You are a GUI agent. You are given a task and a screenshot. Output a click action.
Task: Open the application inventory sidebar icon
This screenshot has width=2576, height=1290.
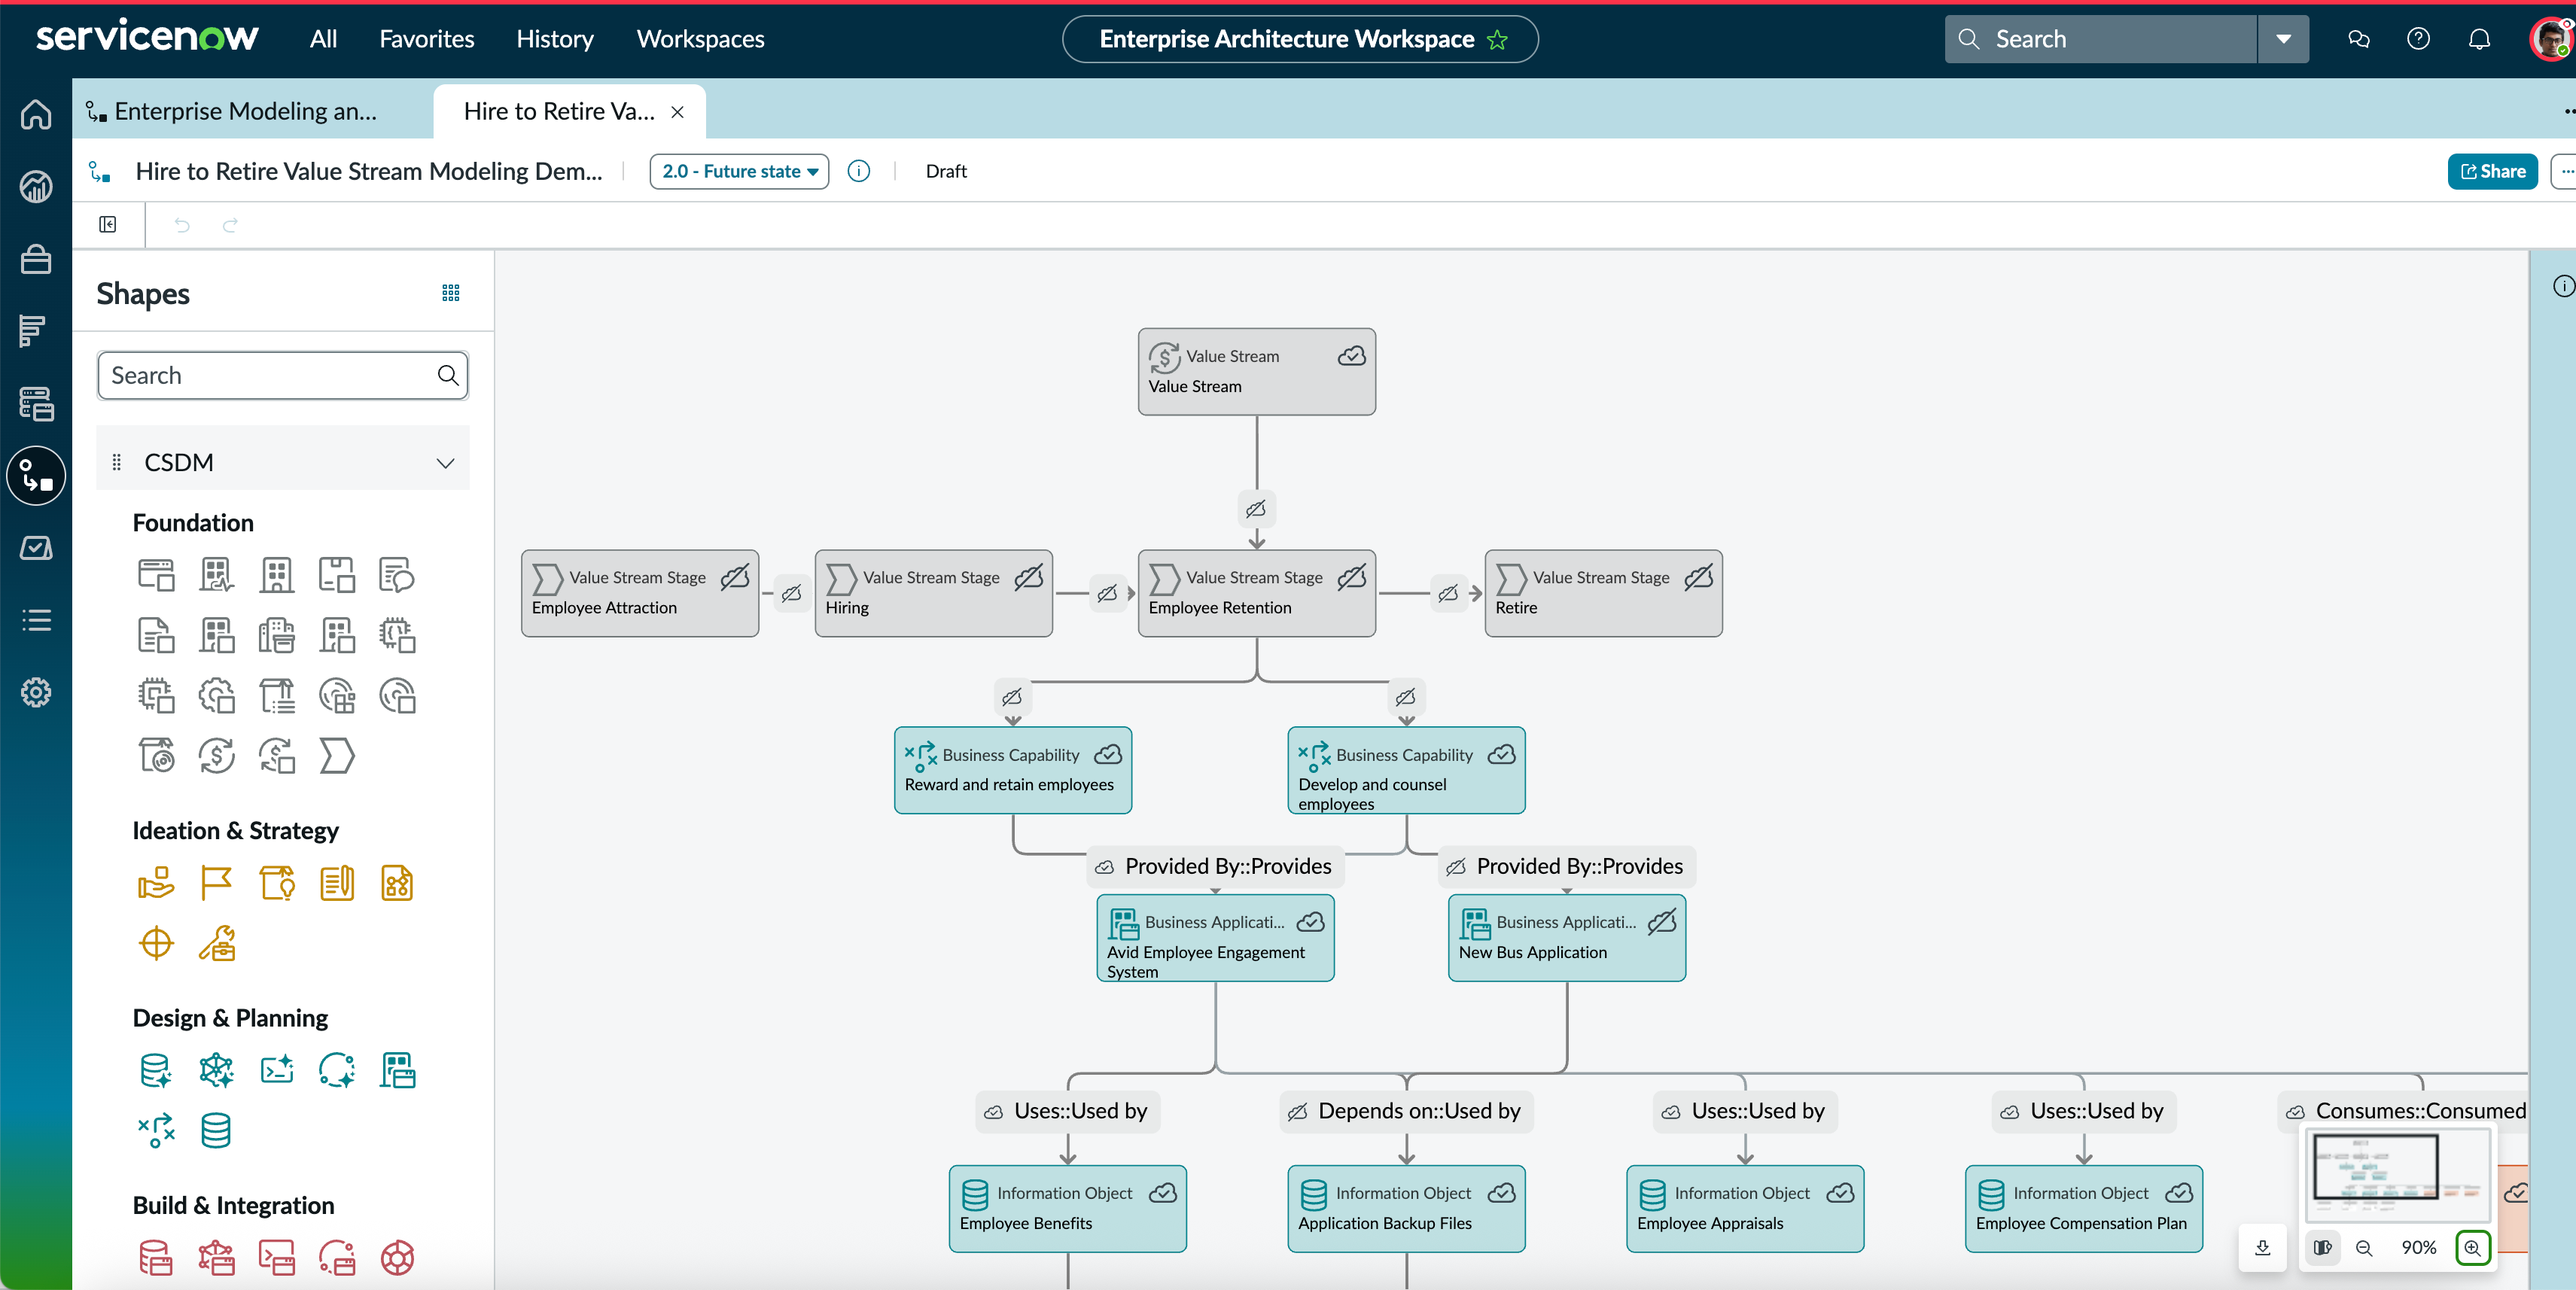click(36, 403)
